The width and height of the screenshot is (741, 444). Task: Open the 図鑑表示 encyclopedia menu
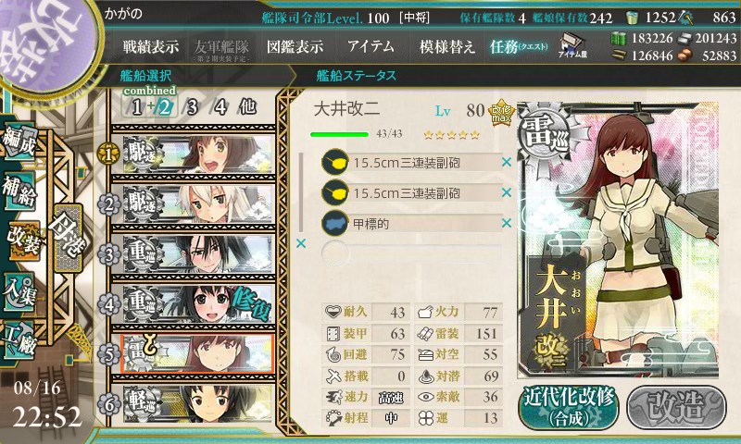(x=295, y=46)
